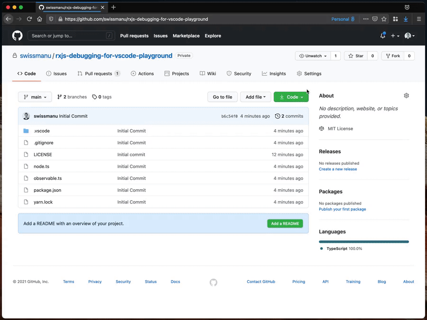The height and width of the screenshot is (320, 427).
Task: Switch to the Pull requests repo tab
Action: (x=99, y=74)
